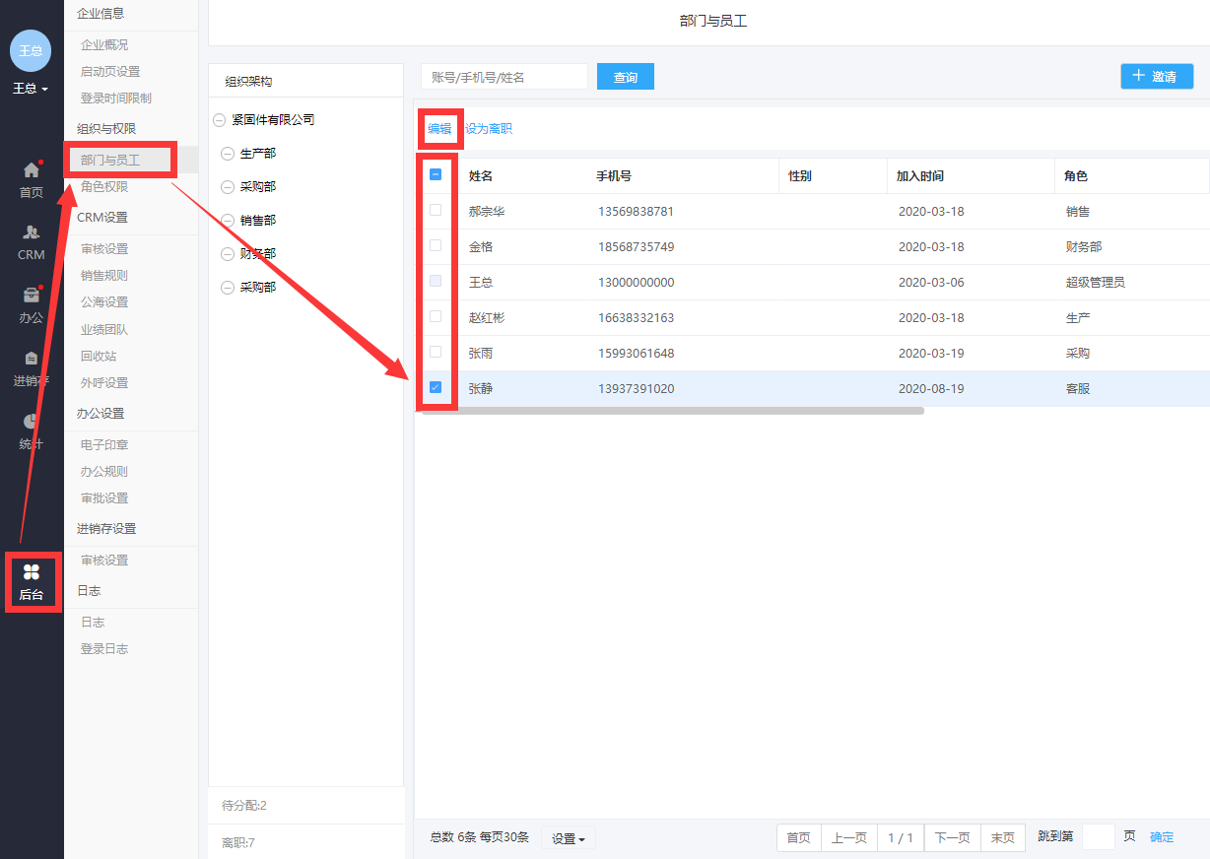This screenshot has height=859, width=1210.
Task: Check the box for 郝宗华
Action: tap(436, 211)
